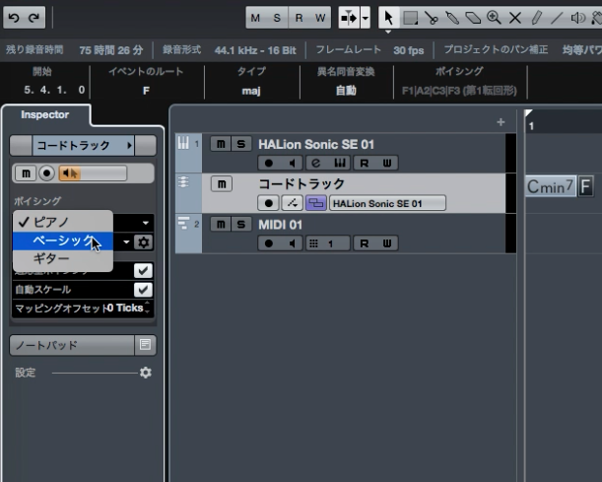Toggle monitor on HALion Sonic SE 01
The width and height of the screenshot is (602, 482).
pos(292,164)
